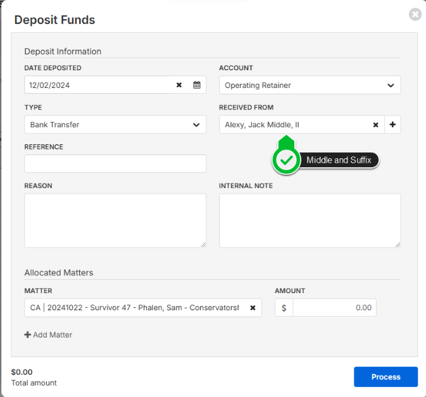Image resolution: width=426 pixels, height=397 pixels.
Task: Close the Deposit Funds dialog
Action: tap(415, 14)
